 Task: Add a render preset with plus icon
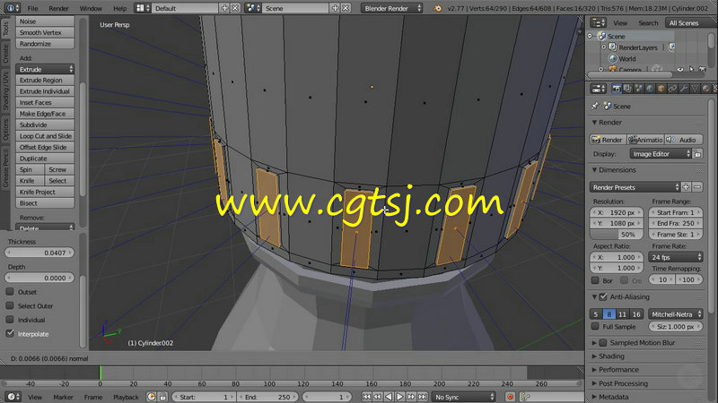686,187
